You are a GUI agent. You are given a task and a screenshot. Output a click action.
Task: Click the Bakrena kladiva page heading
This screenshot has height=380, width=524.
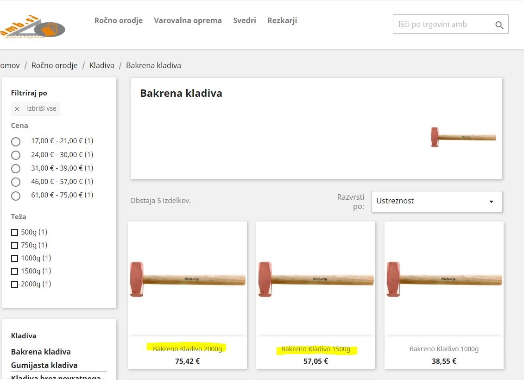(181, 93)
